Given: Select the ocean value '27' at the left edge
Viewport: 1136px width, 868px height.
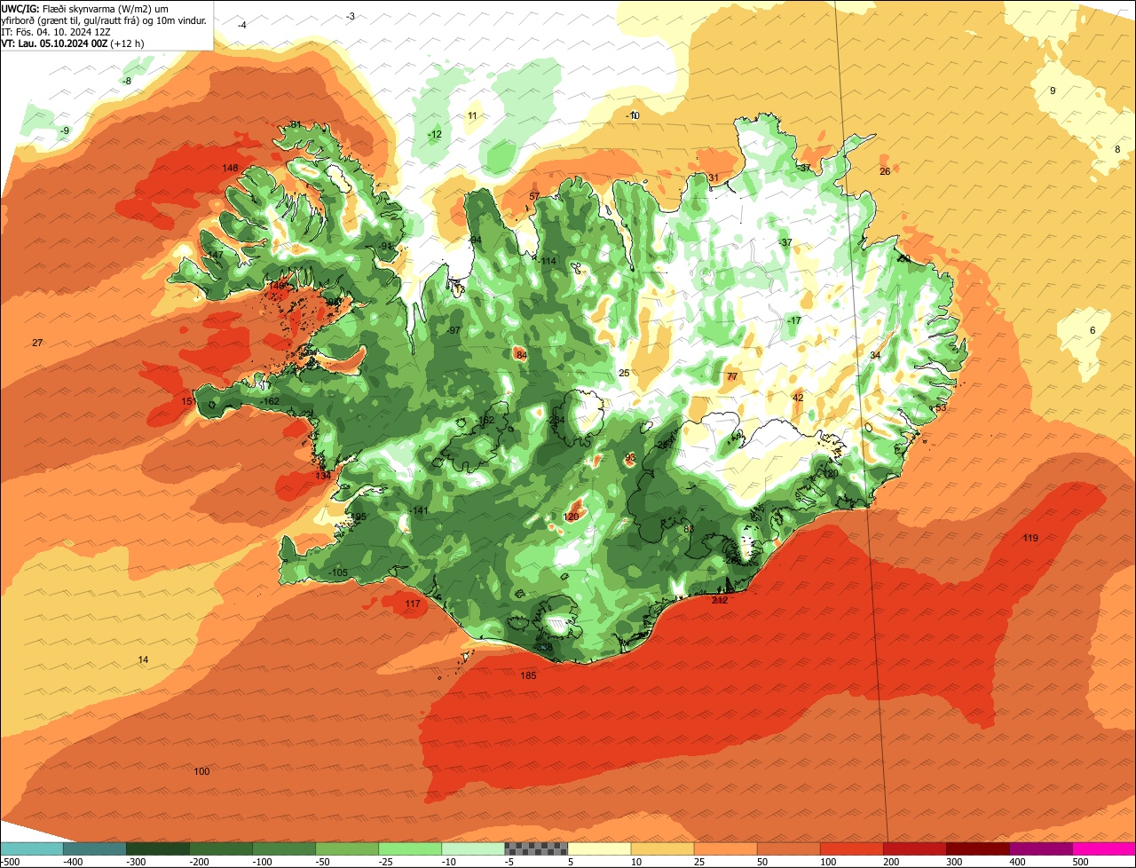Looking at the screenshot, I should pyautogui.click(x=37, y=343).
